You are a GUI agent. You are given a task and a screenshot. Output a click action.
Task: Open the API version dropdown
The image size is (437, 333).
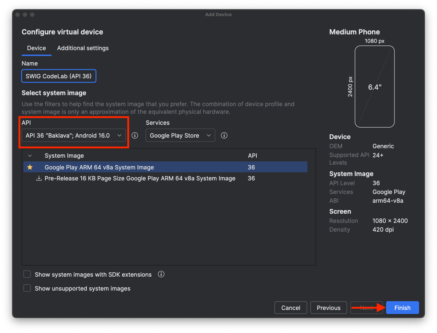click(73, 135)
